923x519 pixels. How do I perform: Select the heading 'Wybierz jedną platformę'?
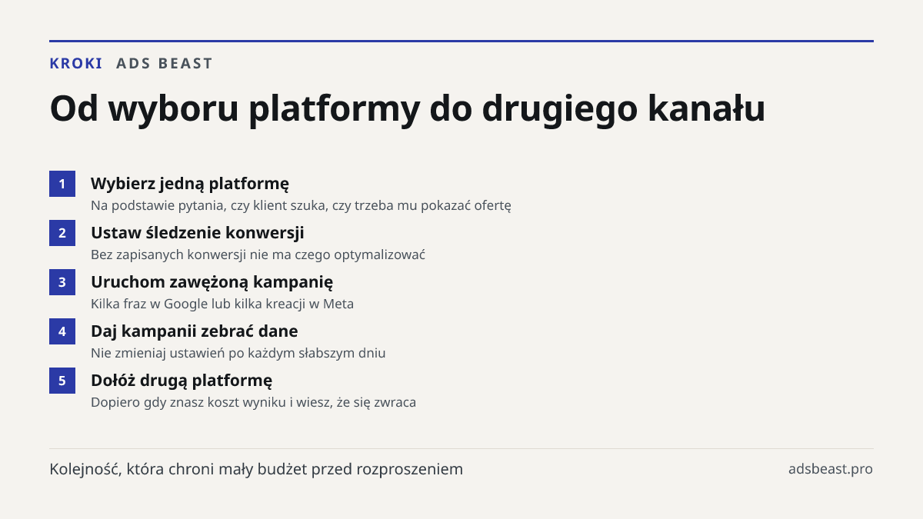click(x=190, y=184)
